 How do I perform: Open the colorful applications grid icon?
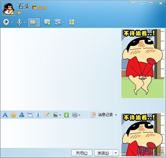[x=72, y=22]
